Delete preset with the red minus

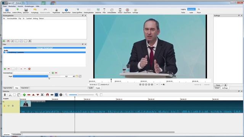click(x=56, y=73)
